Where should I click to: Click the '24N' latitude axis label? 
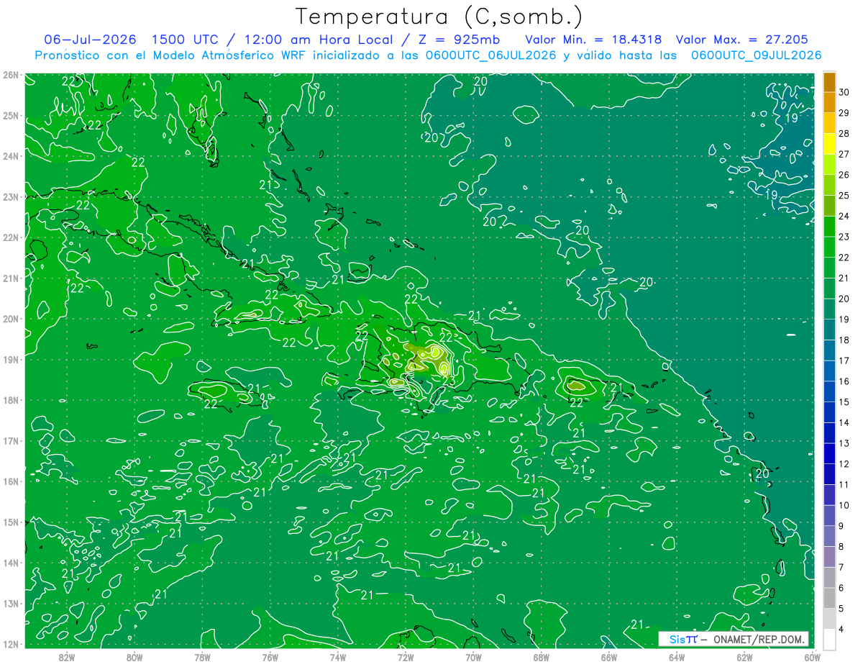pyautogui.click(x=10, y=156)
